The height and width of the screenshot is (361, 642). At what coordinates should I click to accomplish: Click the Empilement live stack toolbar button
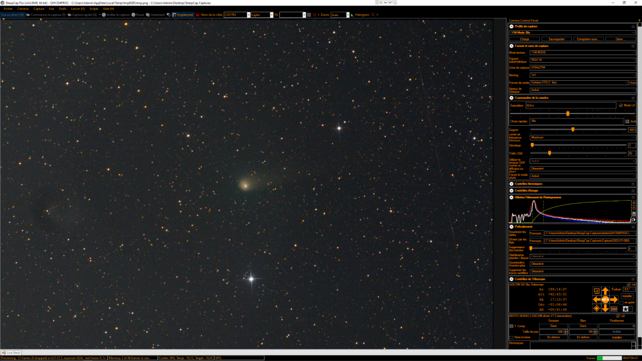(x=182, y=15)
